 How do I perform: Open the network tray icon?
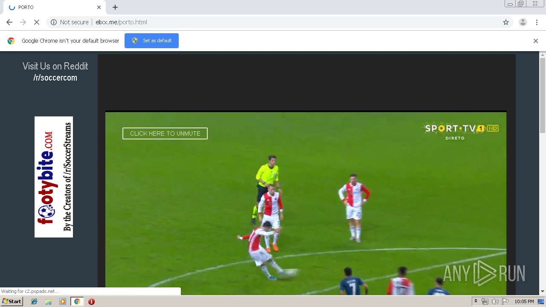(x=485, y=301)
